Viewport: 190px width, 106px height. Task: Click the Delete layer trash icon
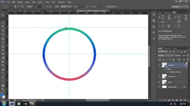pos(185,100)
